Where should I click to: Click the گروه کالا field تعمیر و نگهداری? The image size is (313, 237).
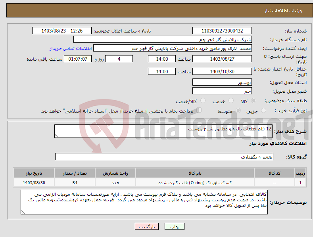coord(164,157)
